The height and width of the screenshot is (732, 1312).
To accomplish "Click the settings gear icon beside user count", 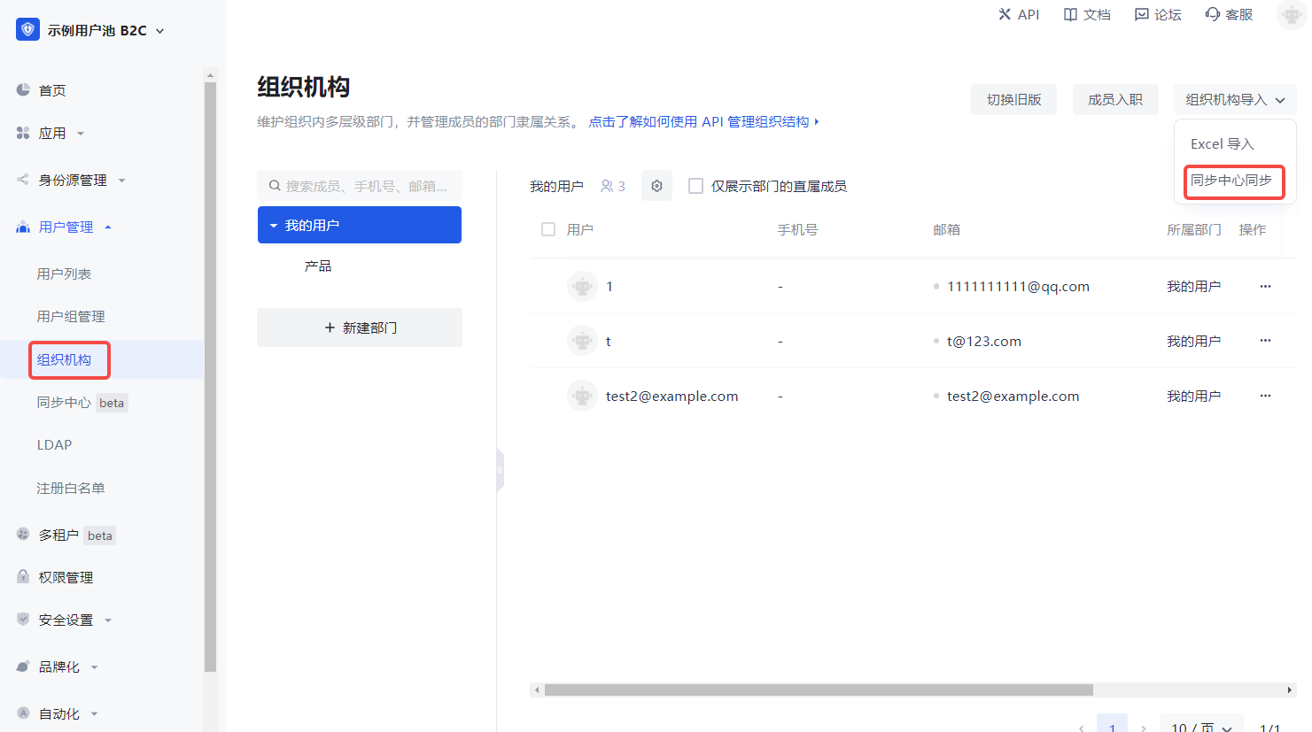I will click(x=656, y=186).
